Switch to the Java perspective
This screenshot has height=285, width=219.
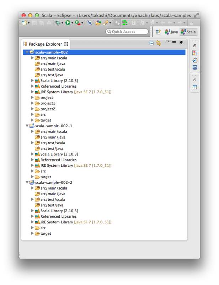[171, 32]
